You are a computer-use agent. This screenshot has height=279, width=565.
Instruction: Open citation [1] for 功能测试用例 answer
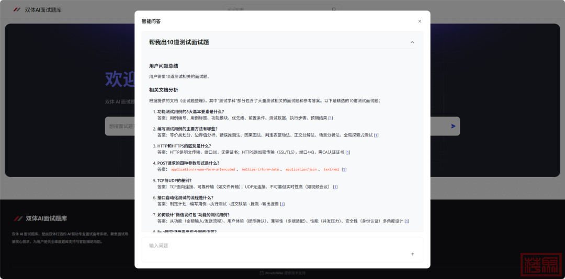[x=331, y=118]
